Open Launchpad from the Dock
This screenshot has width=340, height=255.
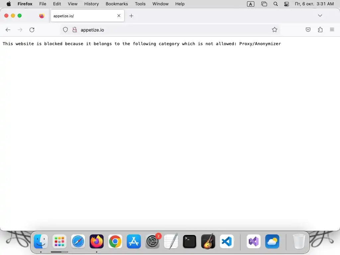pyautogui.click(x=59, y=241)
